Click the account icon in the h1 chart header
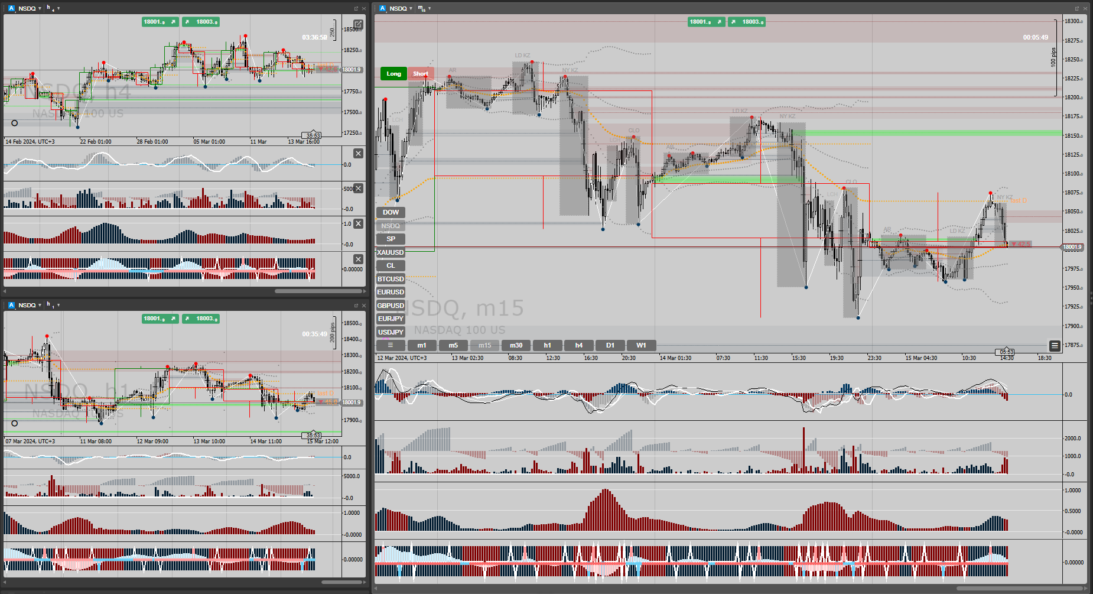 11,305
